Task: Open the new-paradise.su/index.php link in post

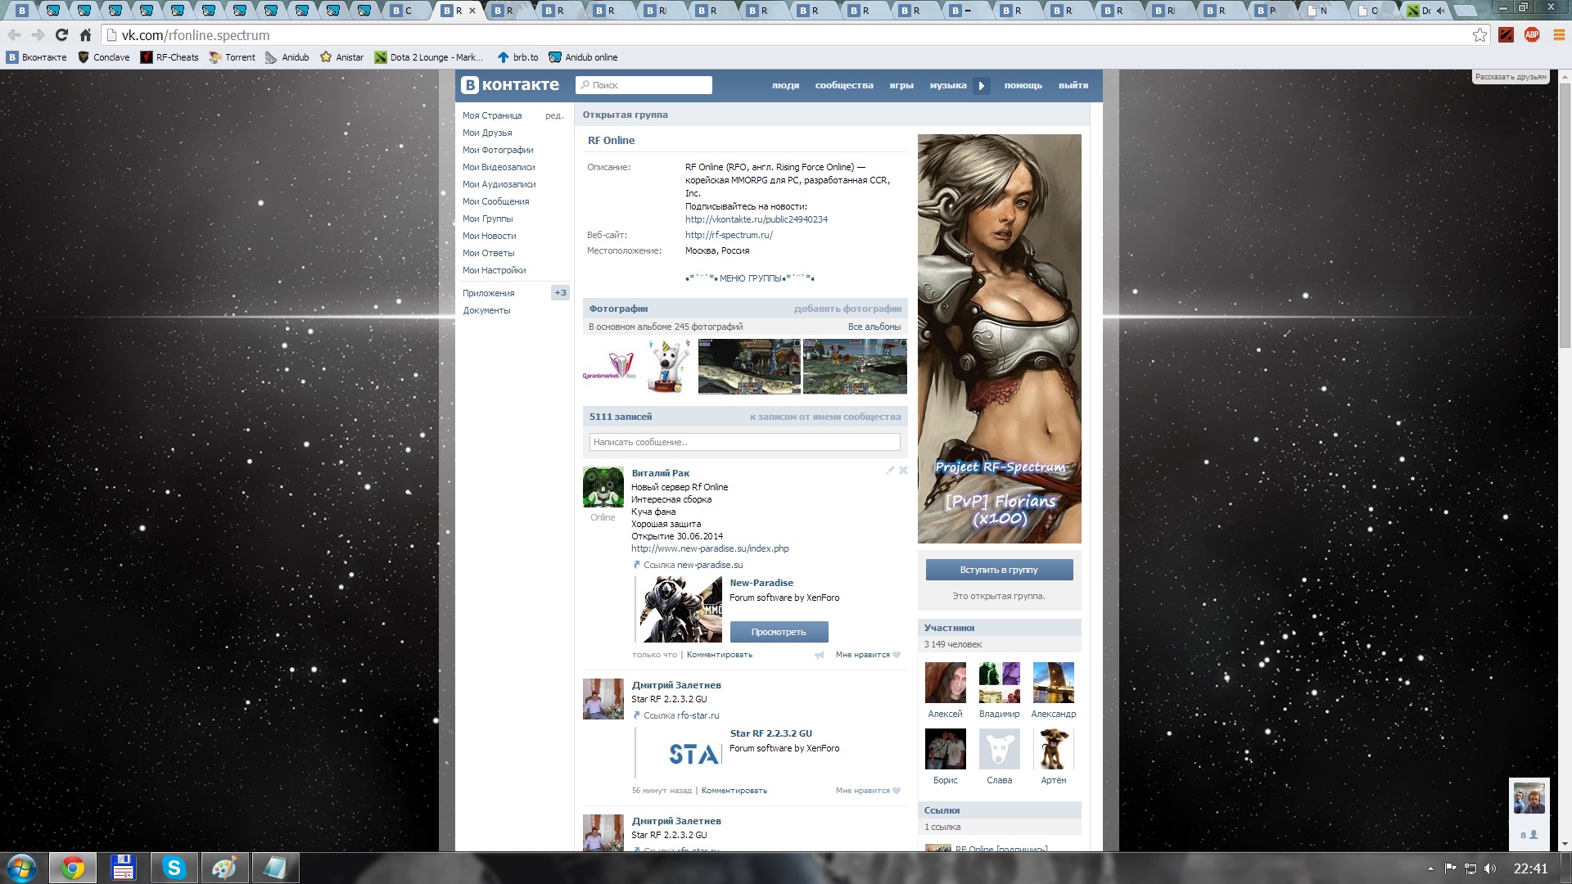Action: [x=710, y=548]
